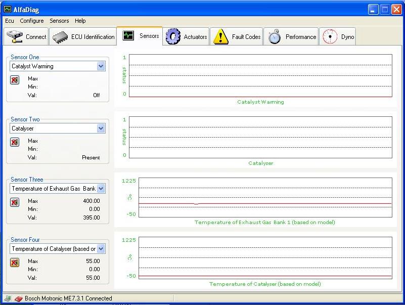The width and height of the screenshot is (405, 305).
Task: Click the Actuators gear icon
Action: coord(173,36)
